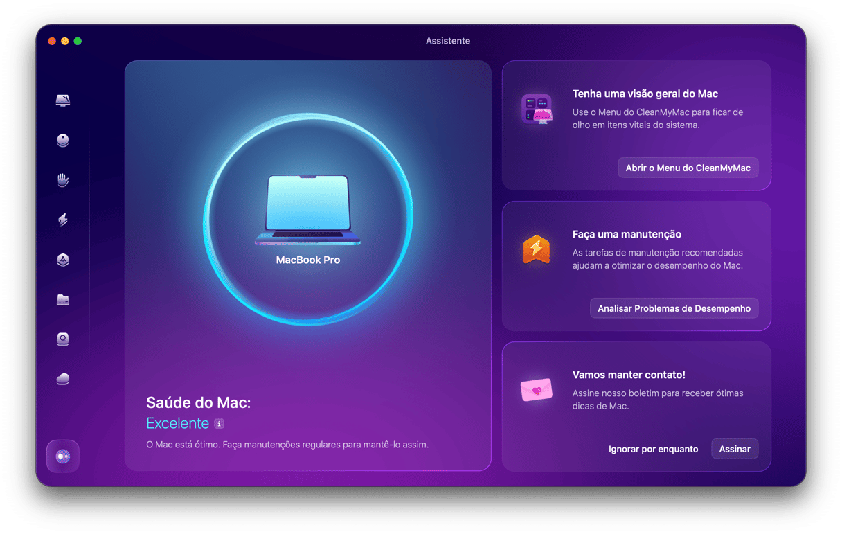Go to Performance lightning bolt icon

click(x=63, y=220)
